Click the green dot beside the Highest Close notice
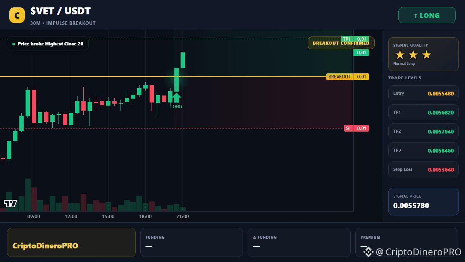The height and width of the screenshot is (262, 465). coord(14,44)
